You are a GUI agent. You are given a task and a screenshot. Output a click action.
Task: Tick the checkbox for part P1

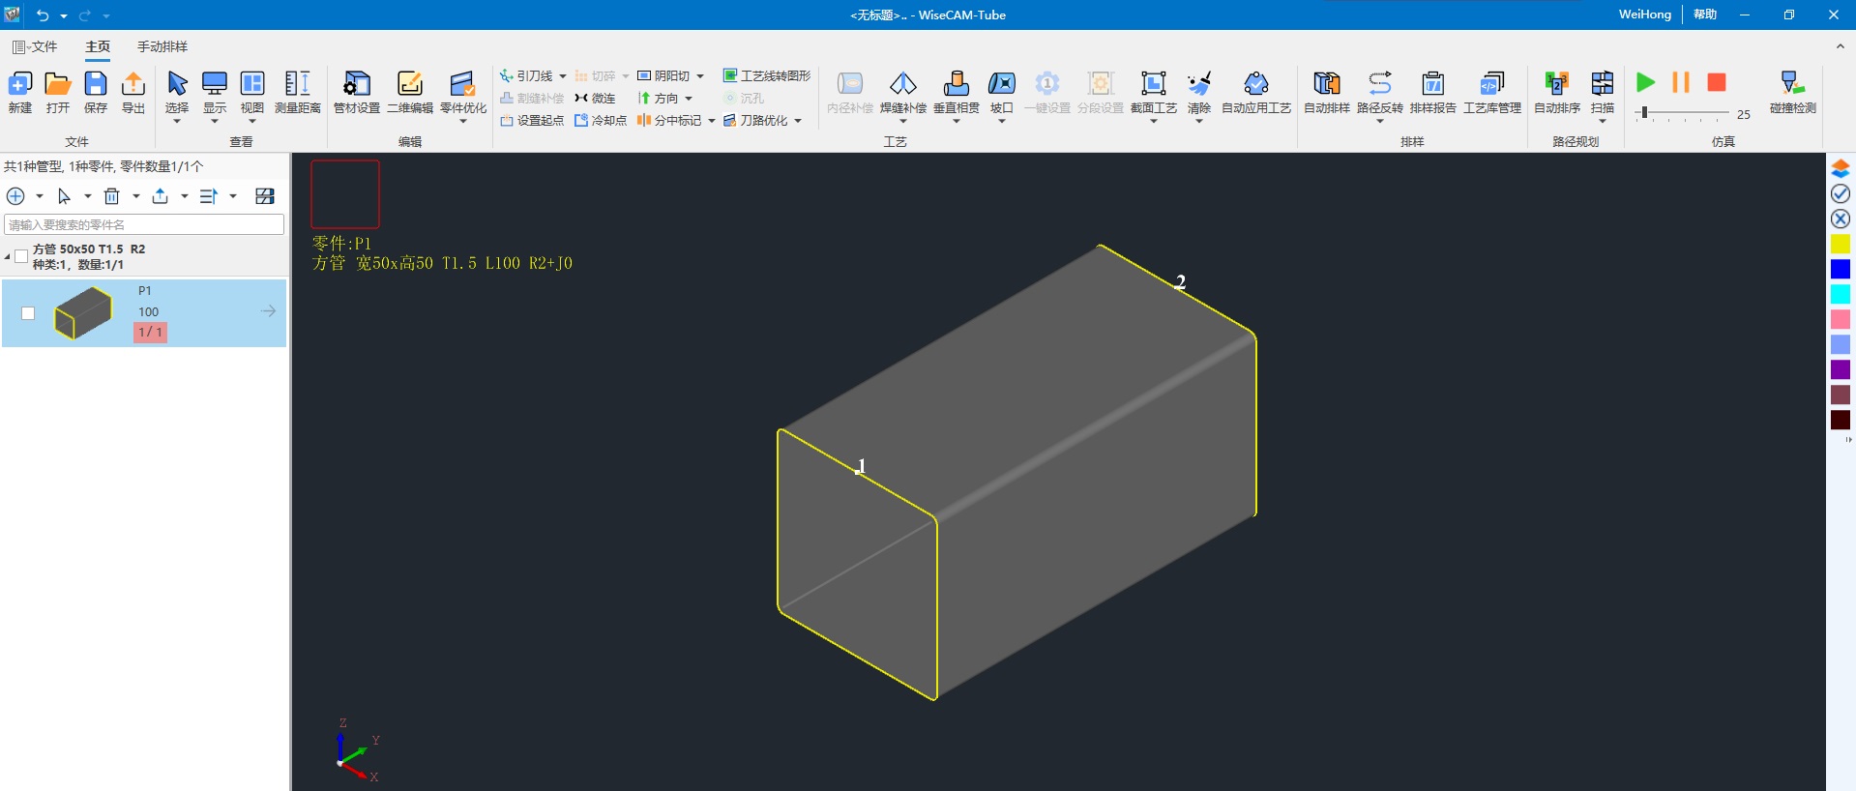[x=28, y=313]
